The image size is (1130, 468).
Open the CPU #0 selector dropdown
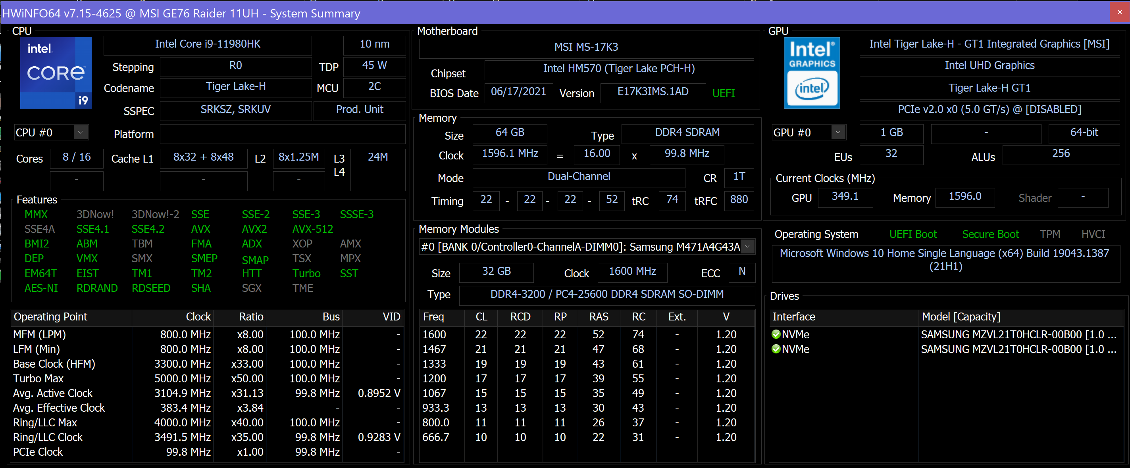coord(80,132)
